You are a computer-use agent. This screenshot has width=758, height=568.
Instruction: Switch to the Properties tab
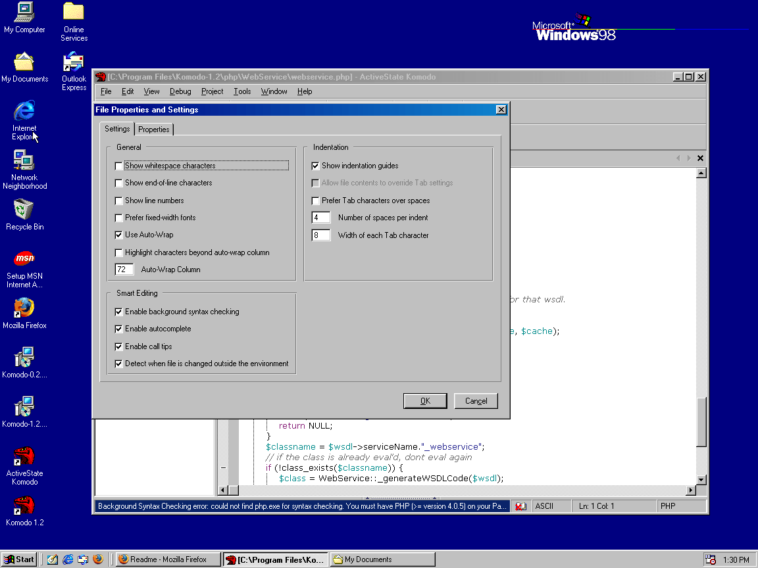[x=154, y=130]
